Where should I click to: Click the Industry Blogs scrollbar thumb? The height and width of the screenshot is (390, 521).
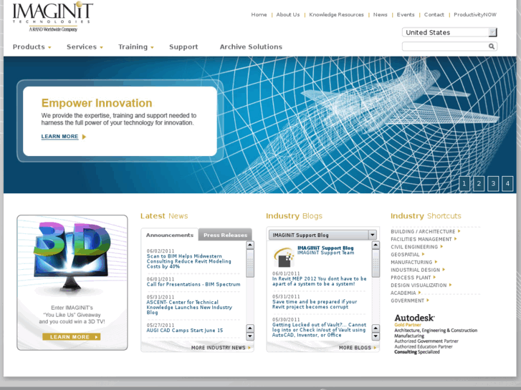coord(376,263)
